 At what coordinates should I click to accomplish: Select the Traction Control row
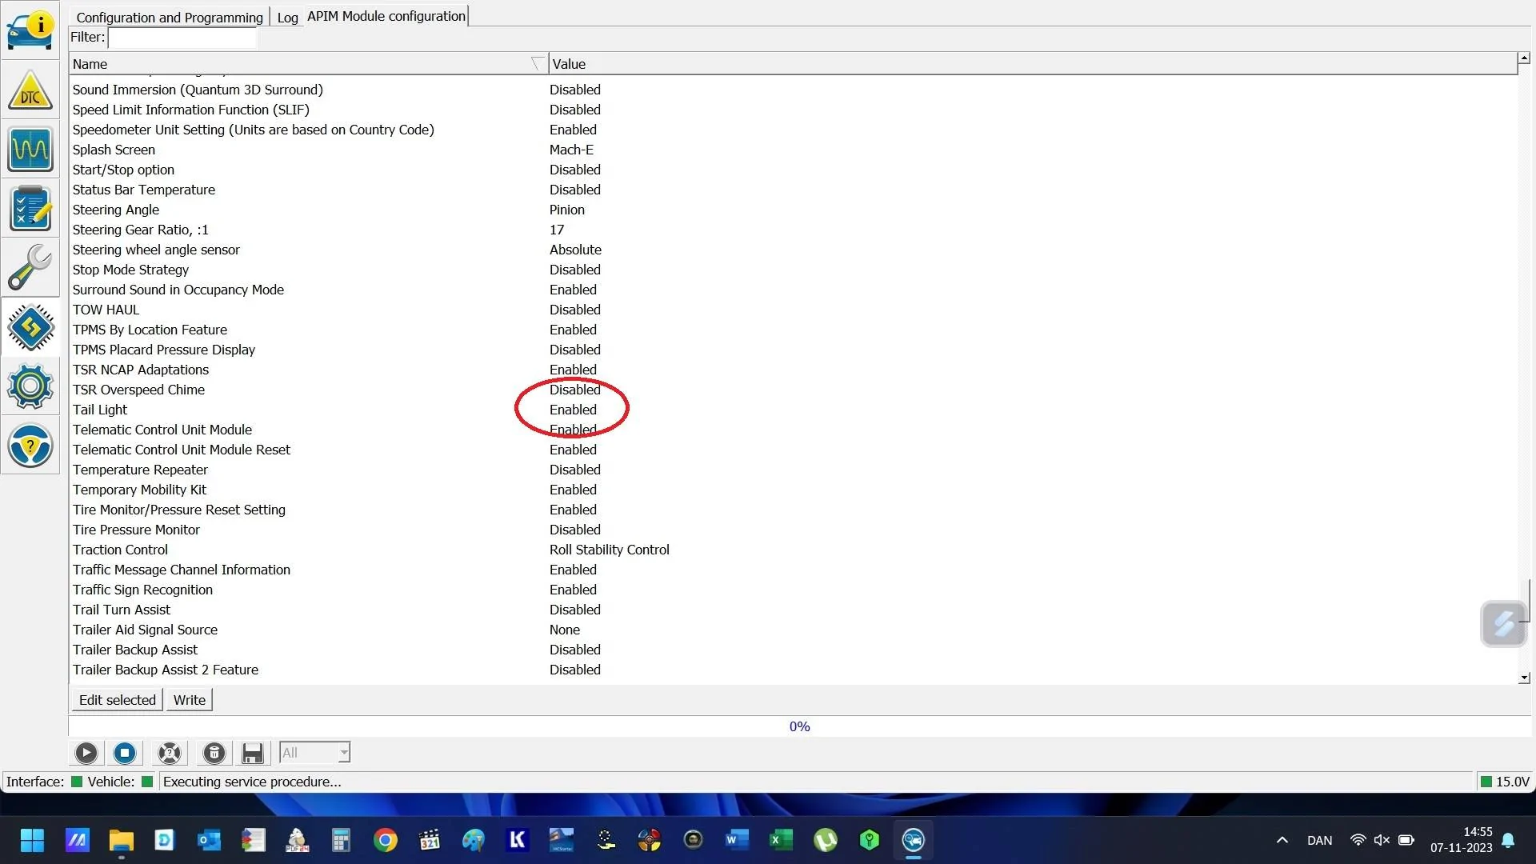793,550
